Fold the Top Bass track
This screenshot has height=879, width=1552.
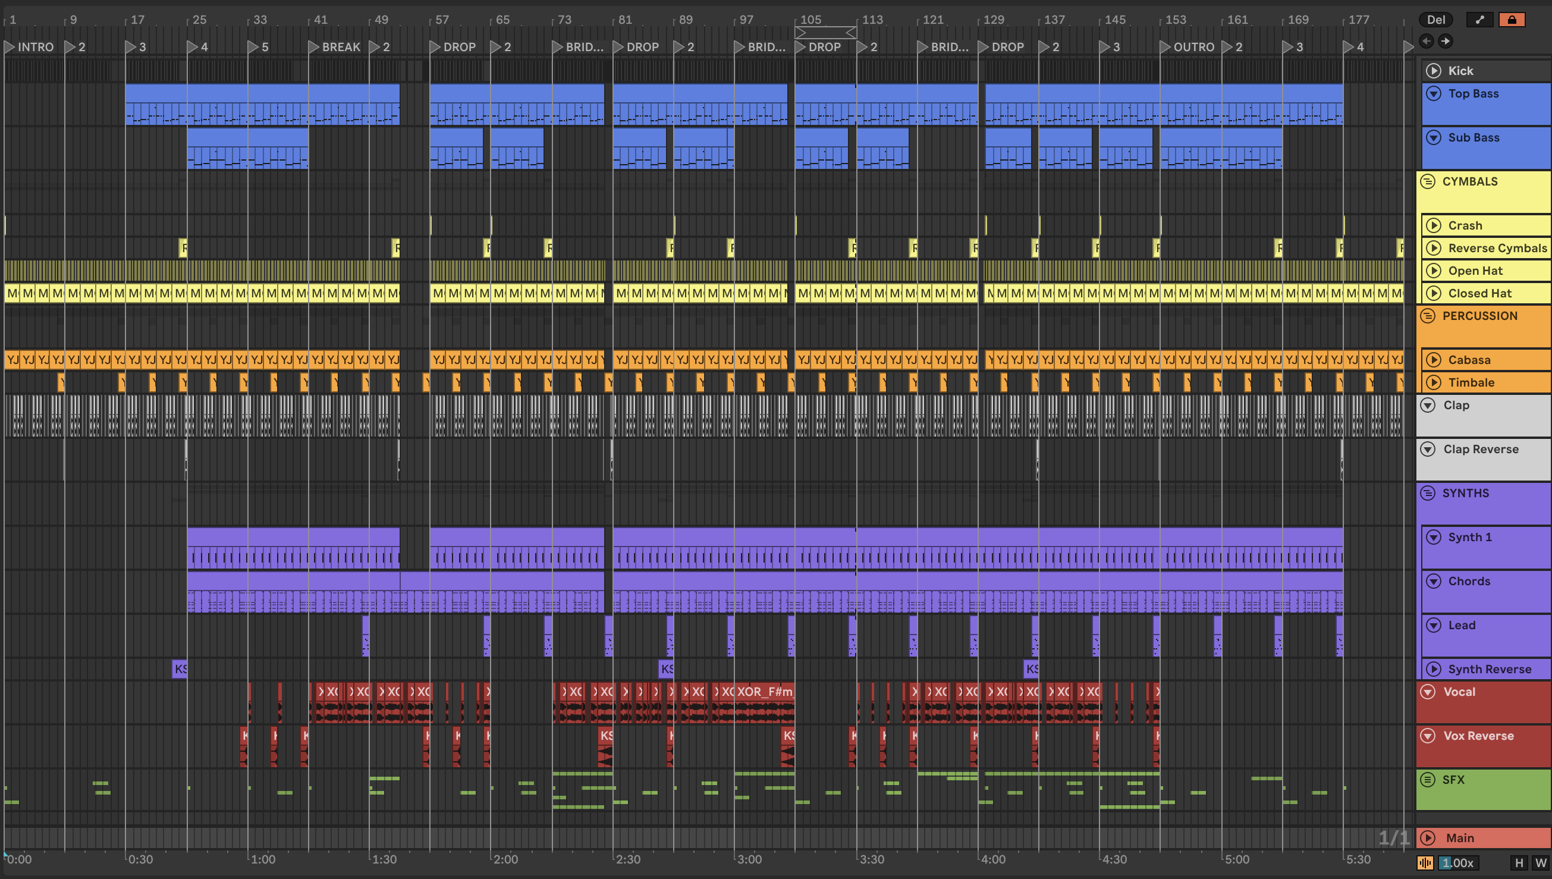coord(1434,93)
